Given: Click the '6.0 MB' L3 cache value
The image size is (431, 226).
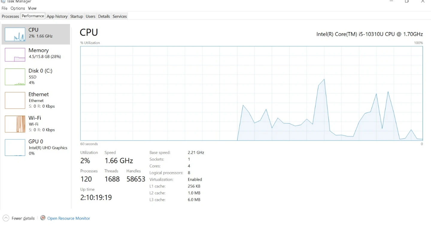Looking at the screenshot, I should click(x=194, y=200).
